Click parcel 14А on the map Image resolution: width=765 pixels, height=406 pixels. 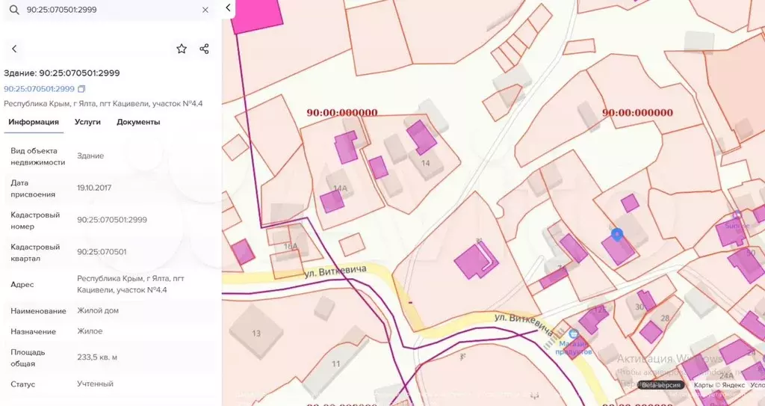tap(339, 188)
